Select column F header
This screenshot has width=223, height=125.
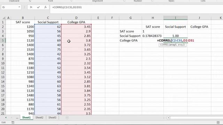pyautogui.click(x=112, y=18)
